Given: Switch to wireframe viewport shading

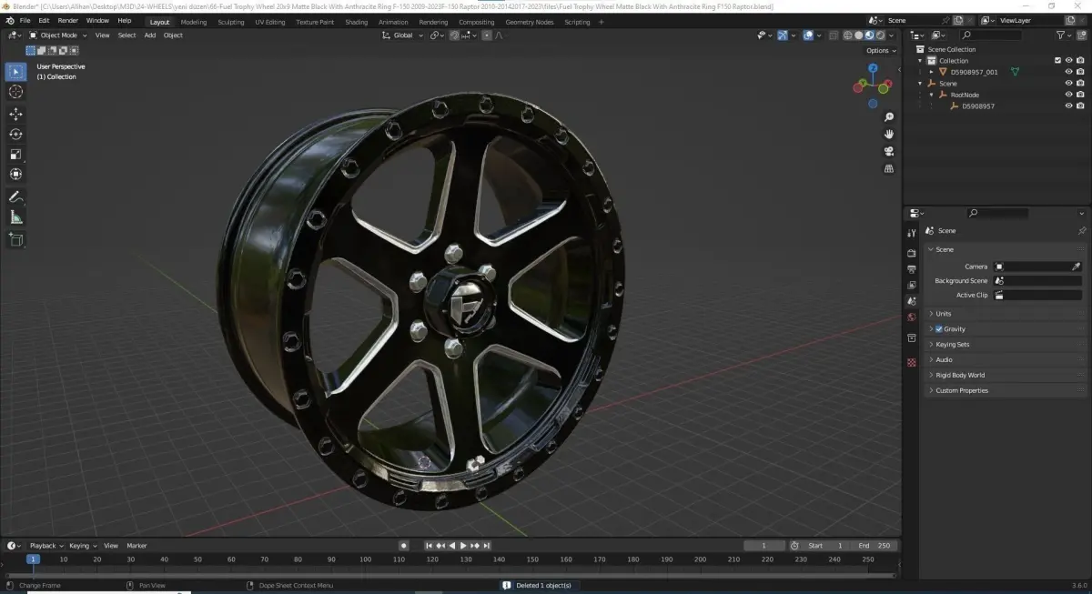Looking at the screenshot, I should tap(847, 35).
